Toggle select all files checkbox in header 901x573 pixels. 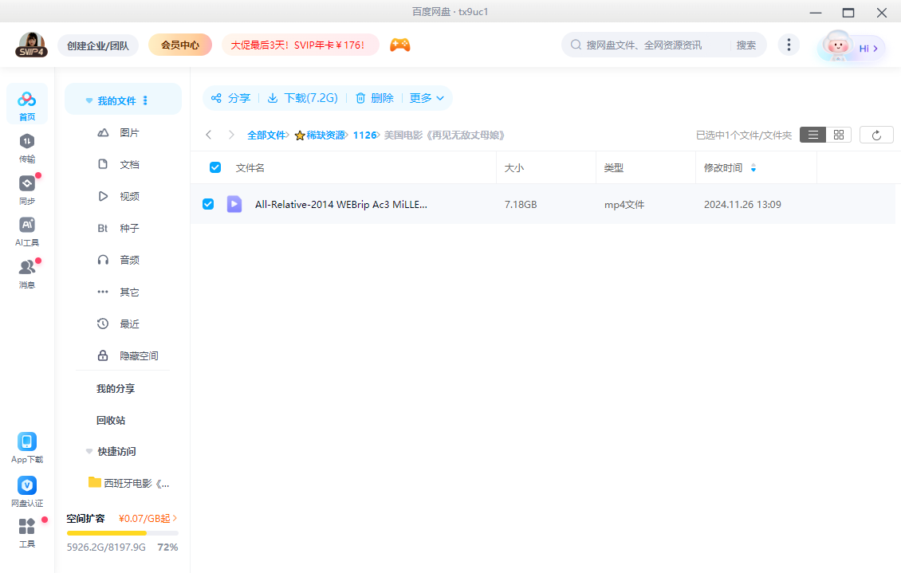[214, 167]
